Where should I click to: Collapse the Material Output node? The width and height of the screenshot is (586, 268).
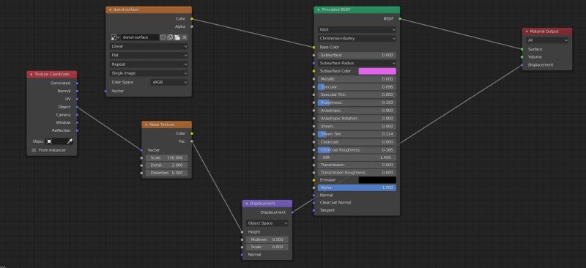coord(527,31)
